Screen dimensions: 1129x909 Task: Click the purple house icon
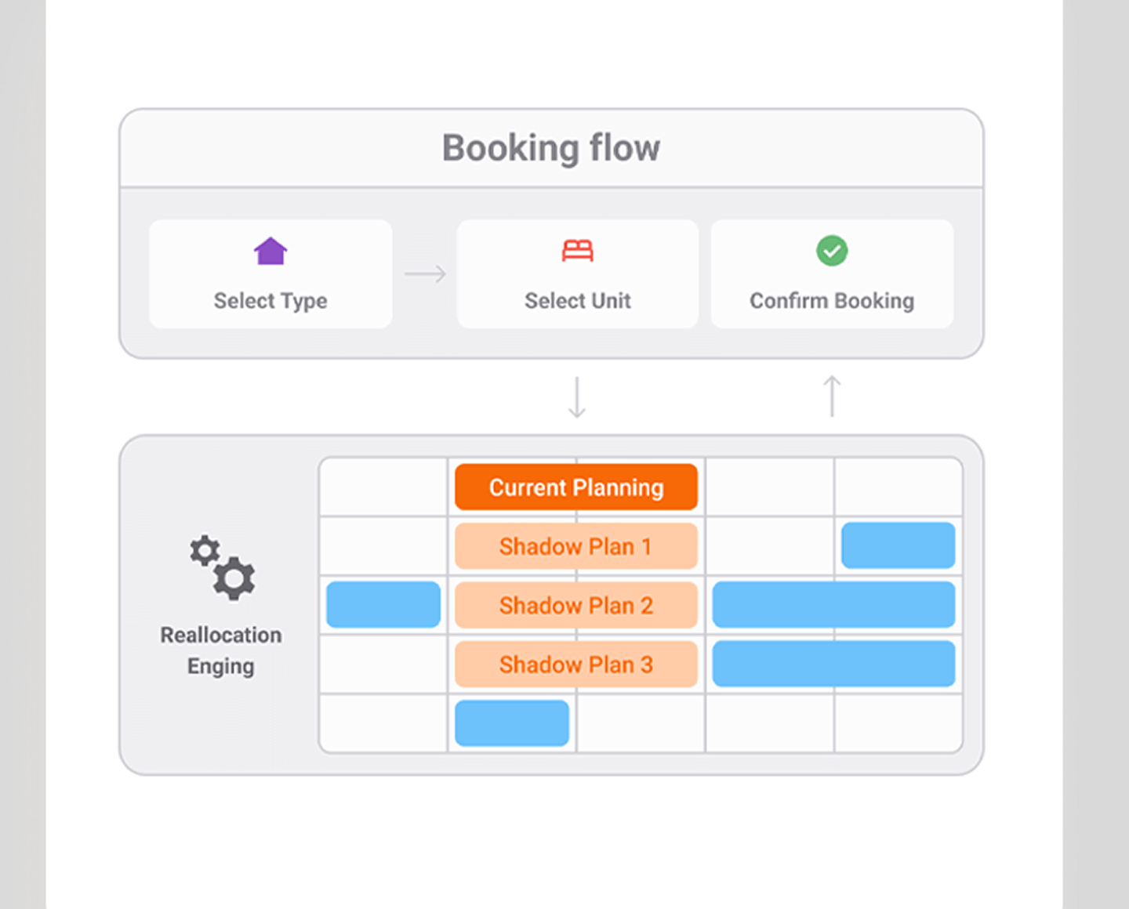tap(270, 251)
